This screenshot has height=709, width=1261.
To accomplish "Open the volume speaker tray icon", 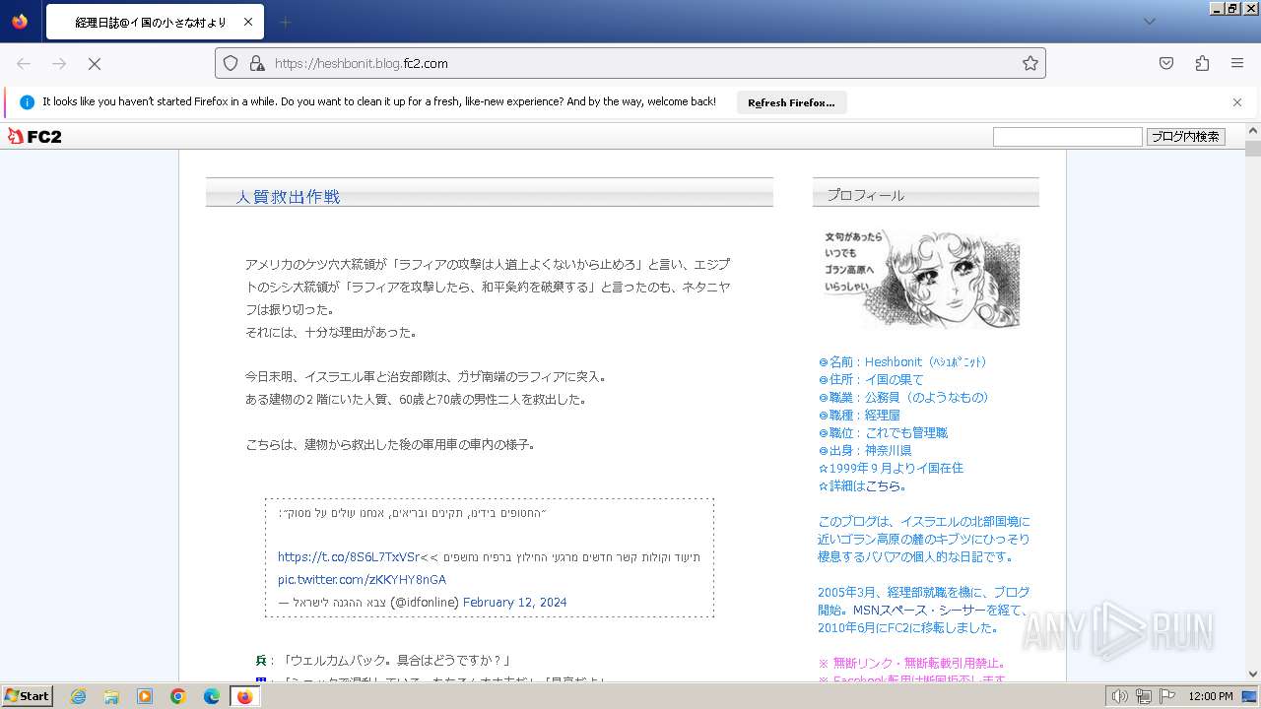I will (x=1120, y=696).
